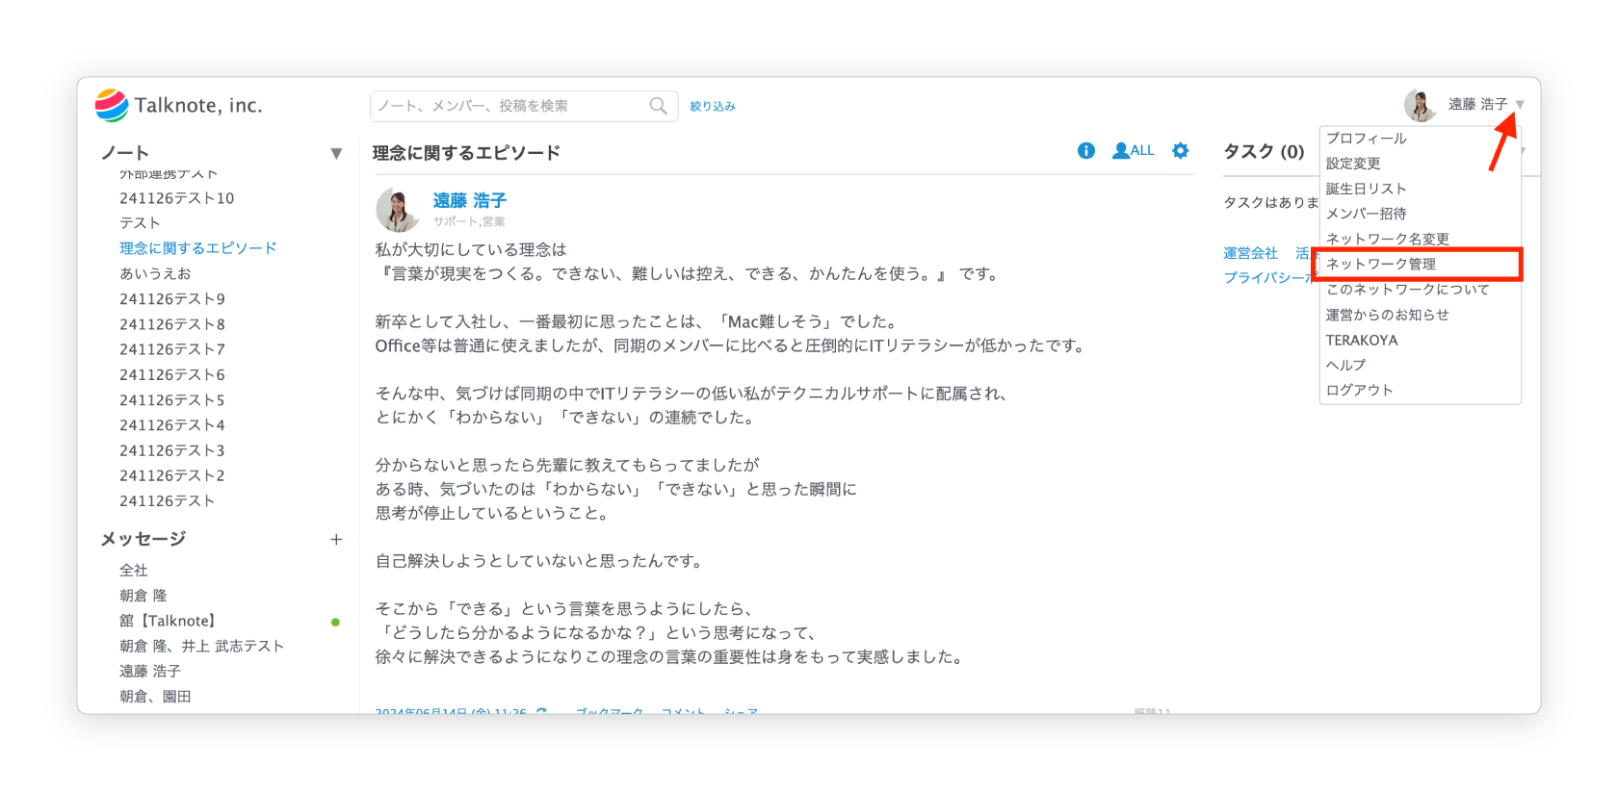This screenshot has height=791, width=1618.
Task: Click the search magnifier icon
Action: click(658, 106)
